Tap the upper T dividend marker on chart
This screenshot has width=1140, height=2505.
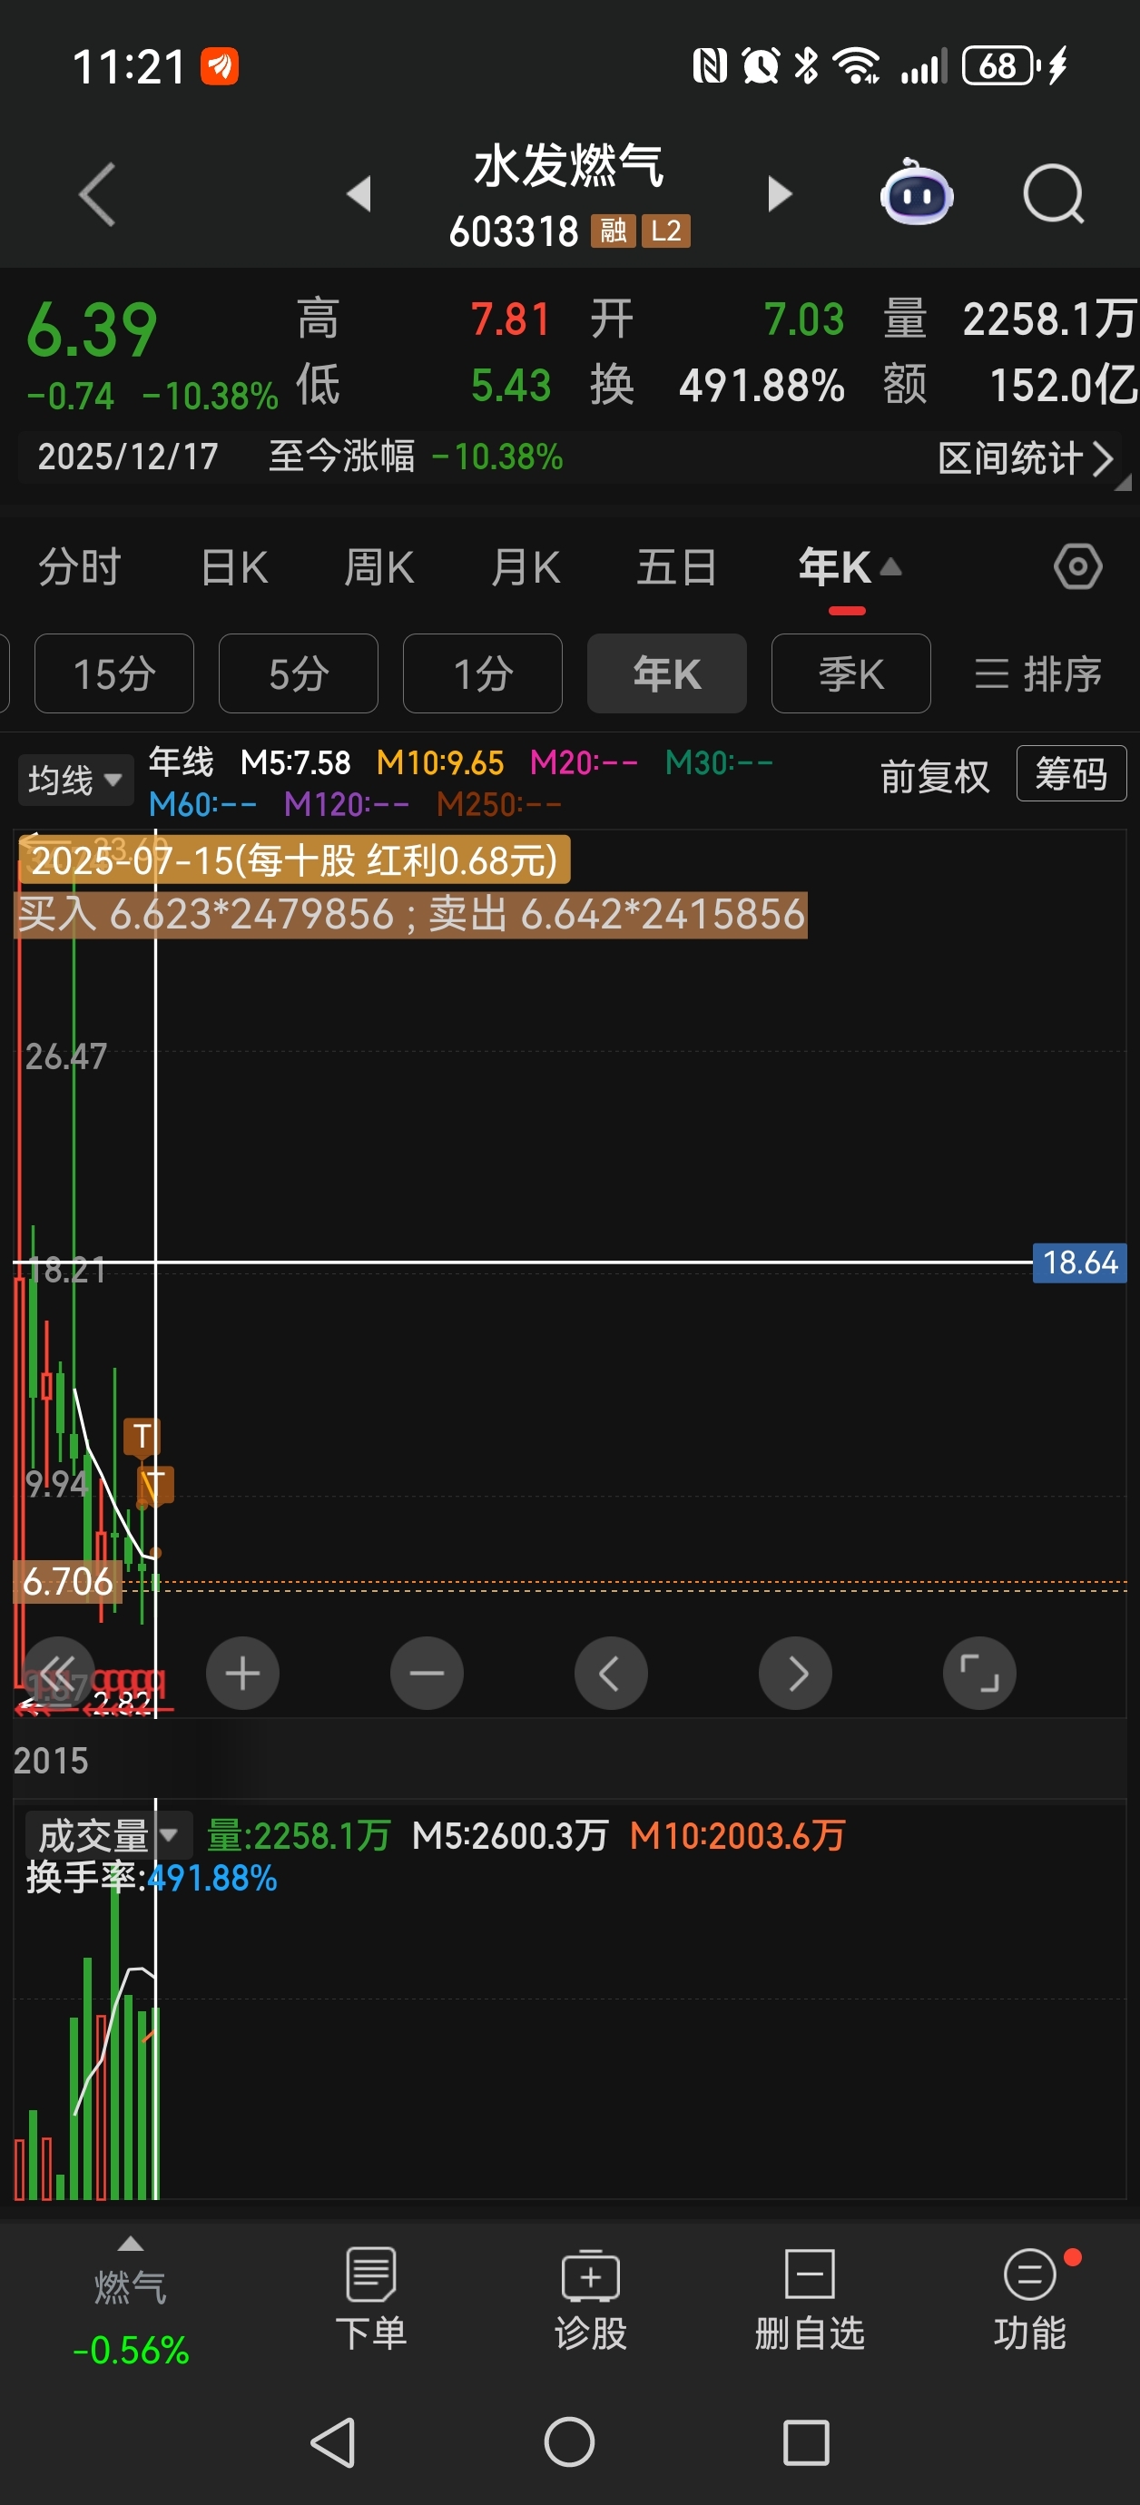coord(142,1436)
